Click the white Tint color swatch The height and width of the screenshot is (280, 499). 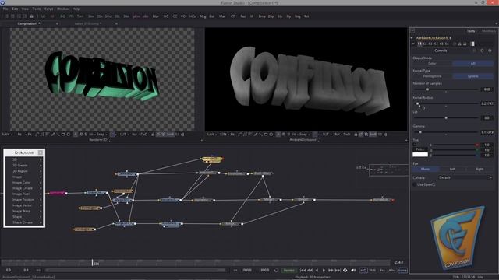(x=420, y=155)
